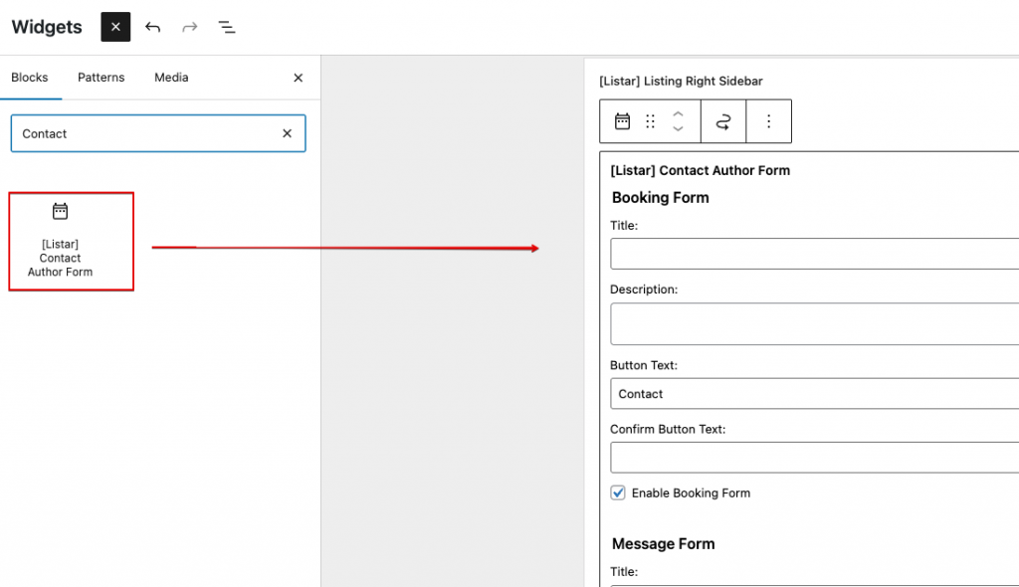The height and width of the screenshot is (587, 1019).
Task: Click the Undo arrow icon
Action: (x=152, y=27)
